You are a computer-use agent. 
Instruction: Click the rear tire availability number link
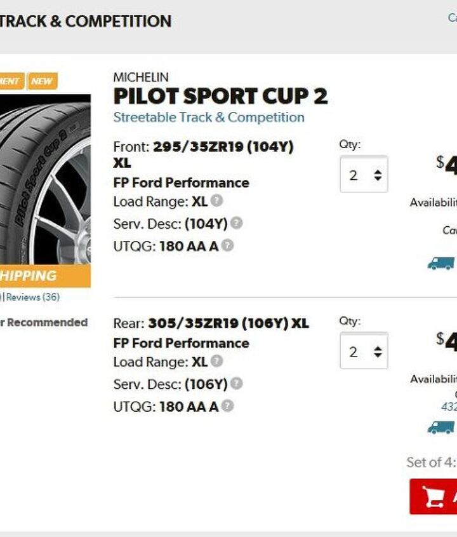[449, 407]
